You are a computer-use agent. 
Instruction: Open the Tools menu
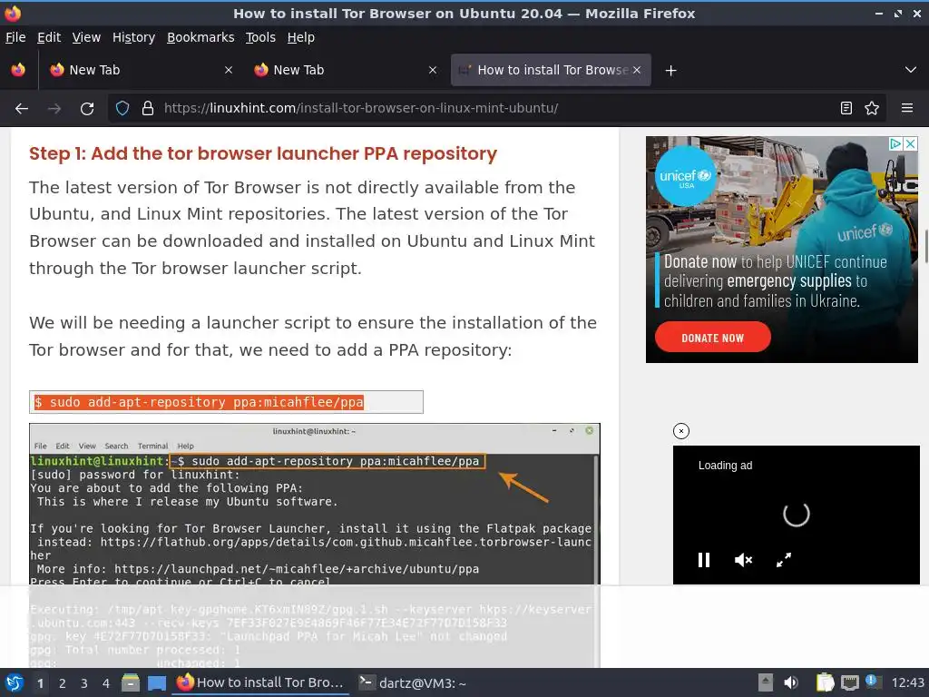[x=260, y=37]
